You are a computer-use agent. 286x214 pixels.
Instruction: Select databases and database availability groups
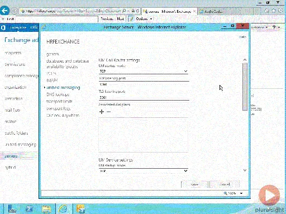click(x=68, y=64)
